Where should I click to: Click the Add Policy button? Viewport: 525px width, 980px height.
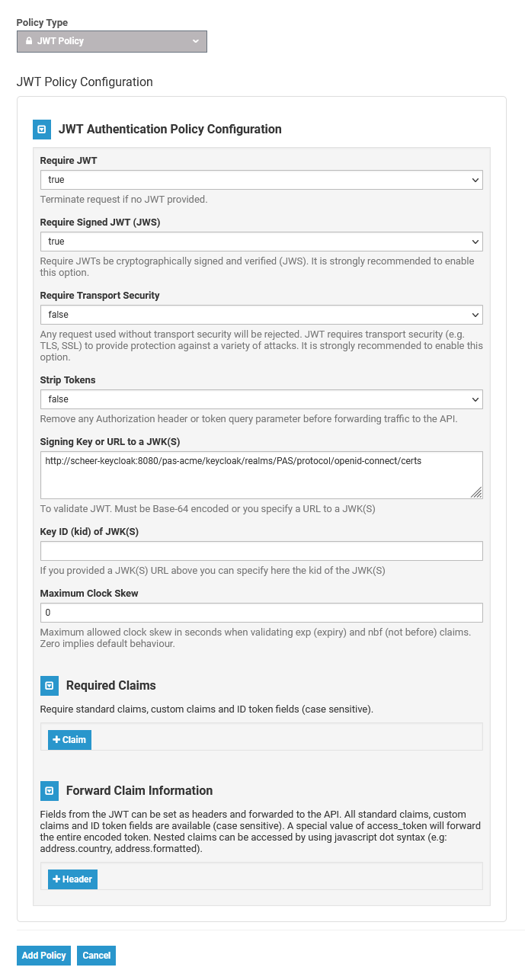44,956
